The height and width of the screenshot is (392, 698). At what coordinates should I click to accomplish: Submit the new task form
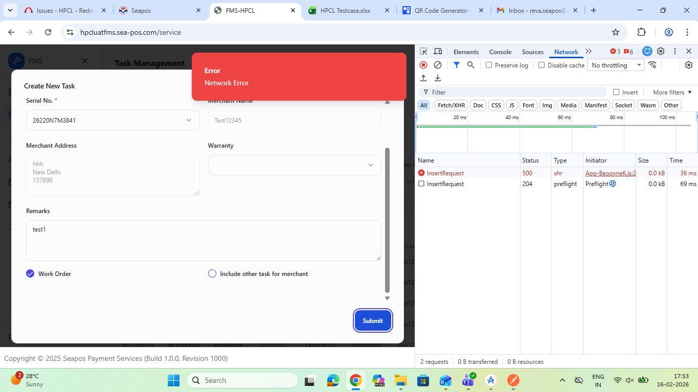pyautogui.click(x=373, y=320)
